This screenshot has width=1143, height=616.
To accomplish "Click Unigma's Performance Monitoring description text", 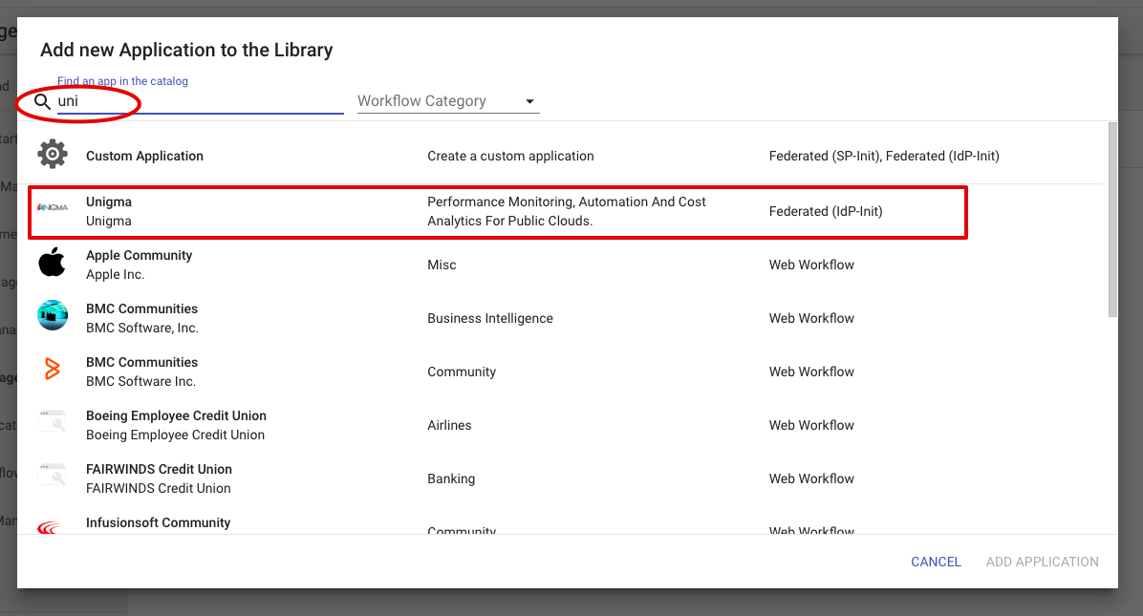I will pyautogui.click(x=567, y=211).
